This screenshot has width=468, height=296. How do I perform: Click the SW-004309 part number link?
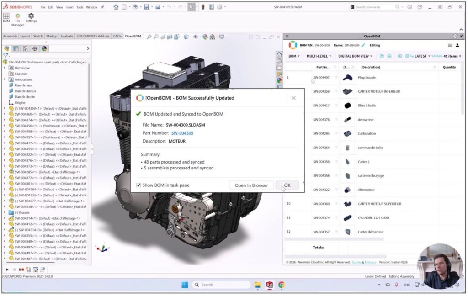pyautogui.click(x=182, y=133)
